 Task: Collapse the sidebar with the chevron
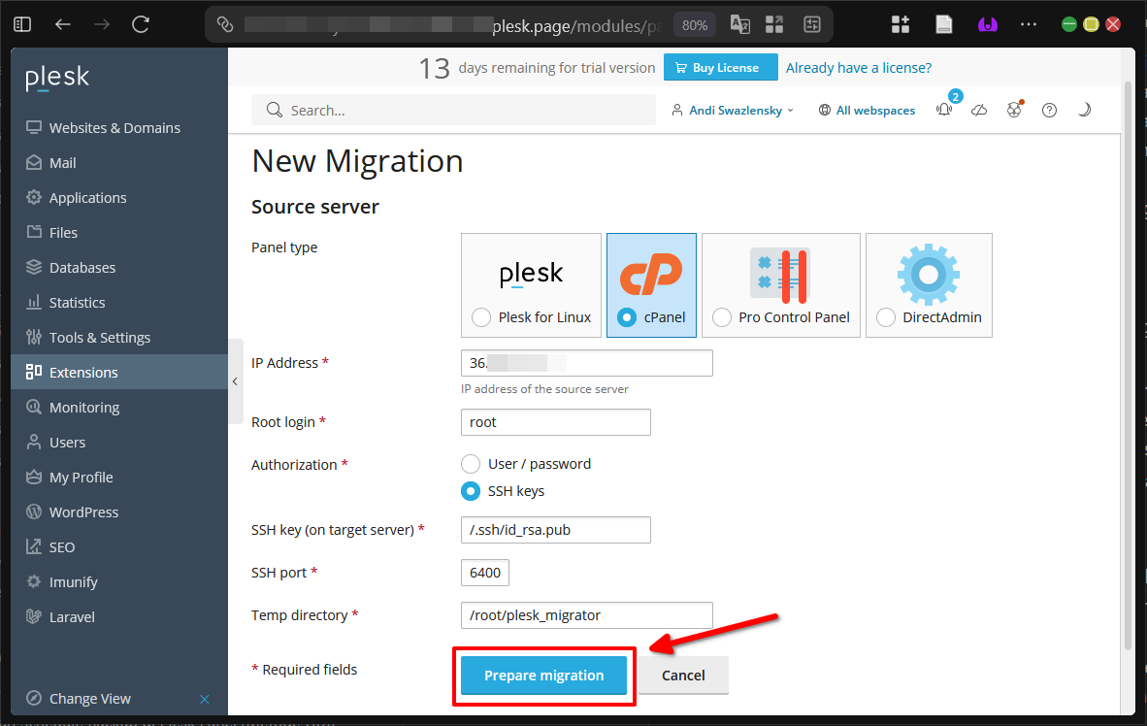tap(236, 381)
